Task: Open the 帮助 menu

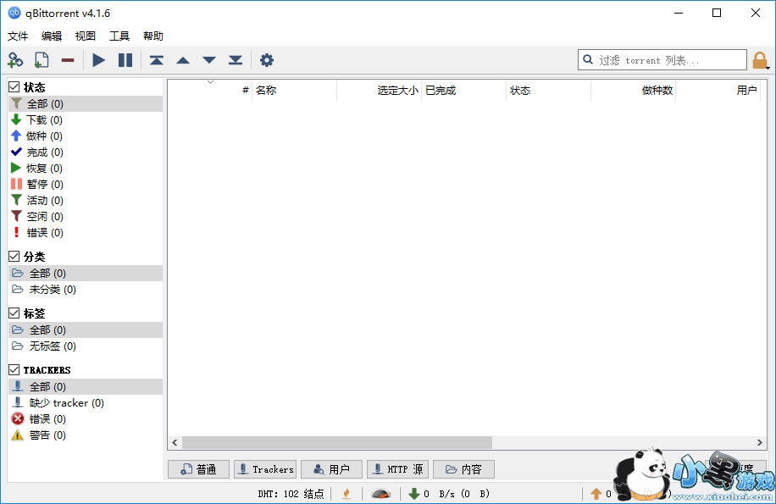Action: (153, 36)
